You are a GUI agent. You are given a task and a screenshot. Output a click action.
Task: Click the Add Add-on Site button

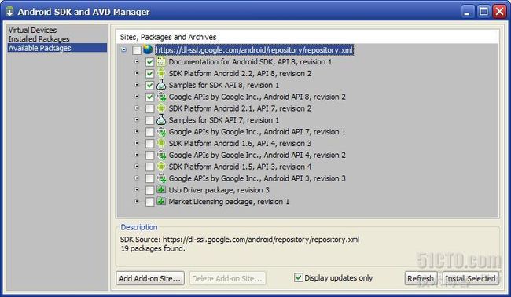coord(150,278)
